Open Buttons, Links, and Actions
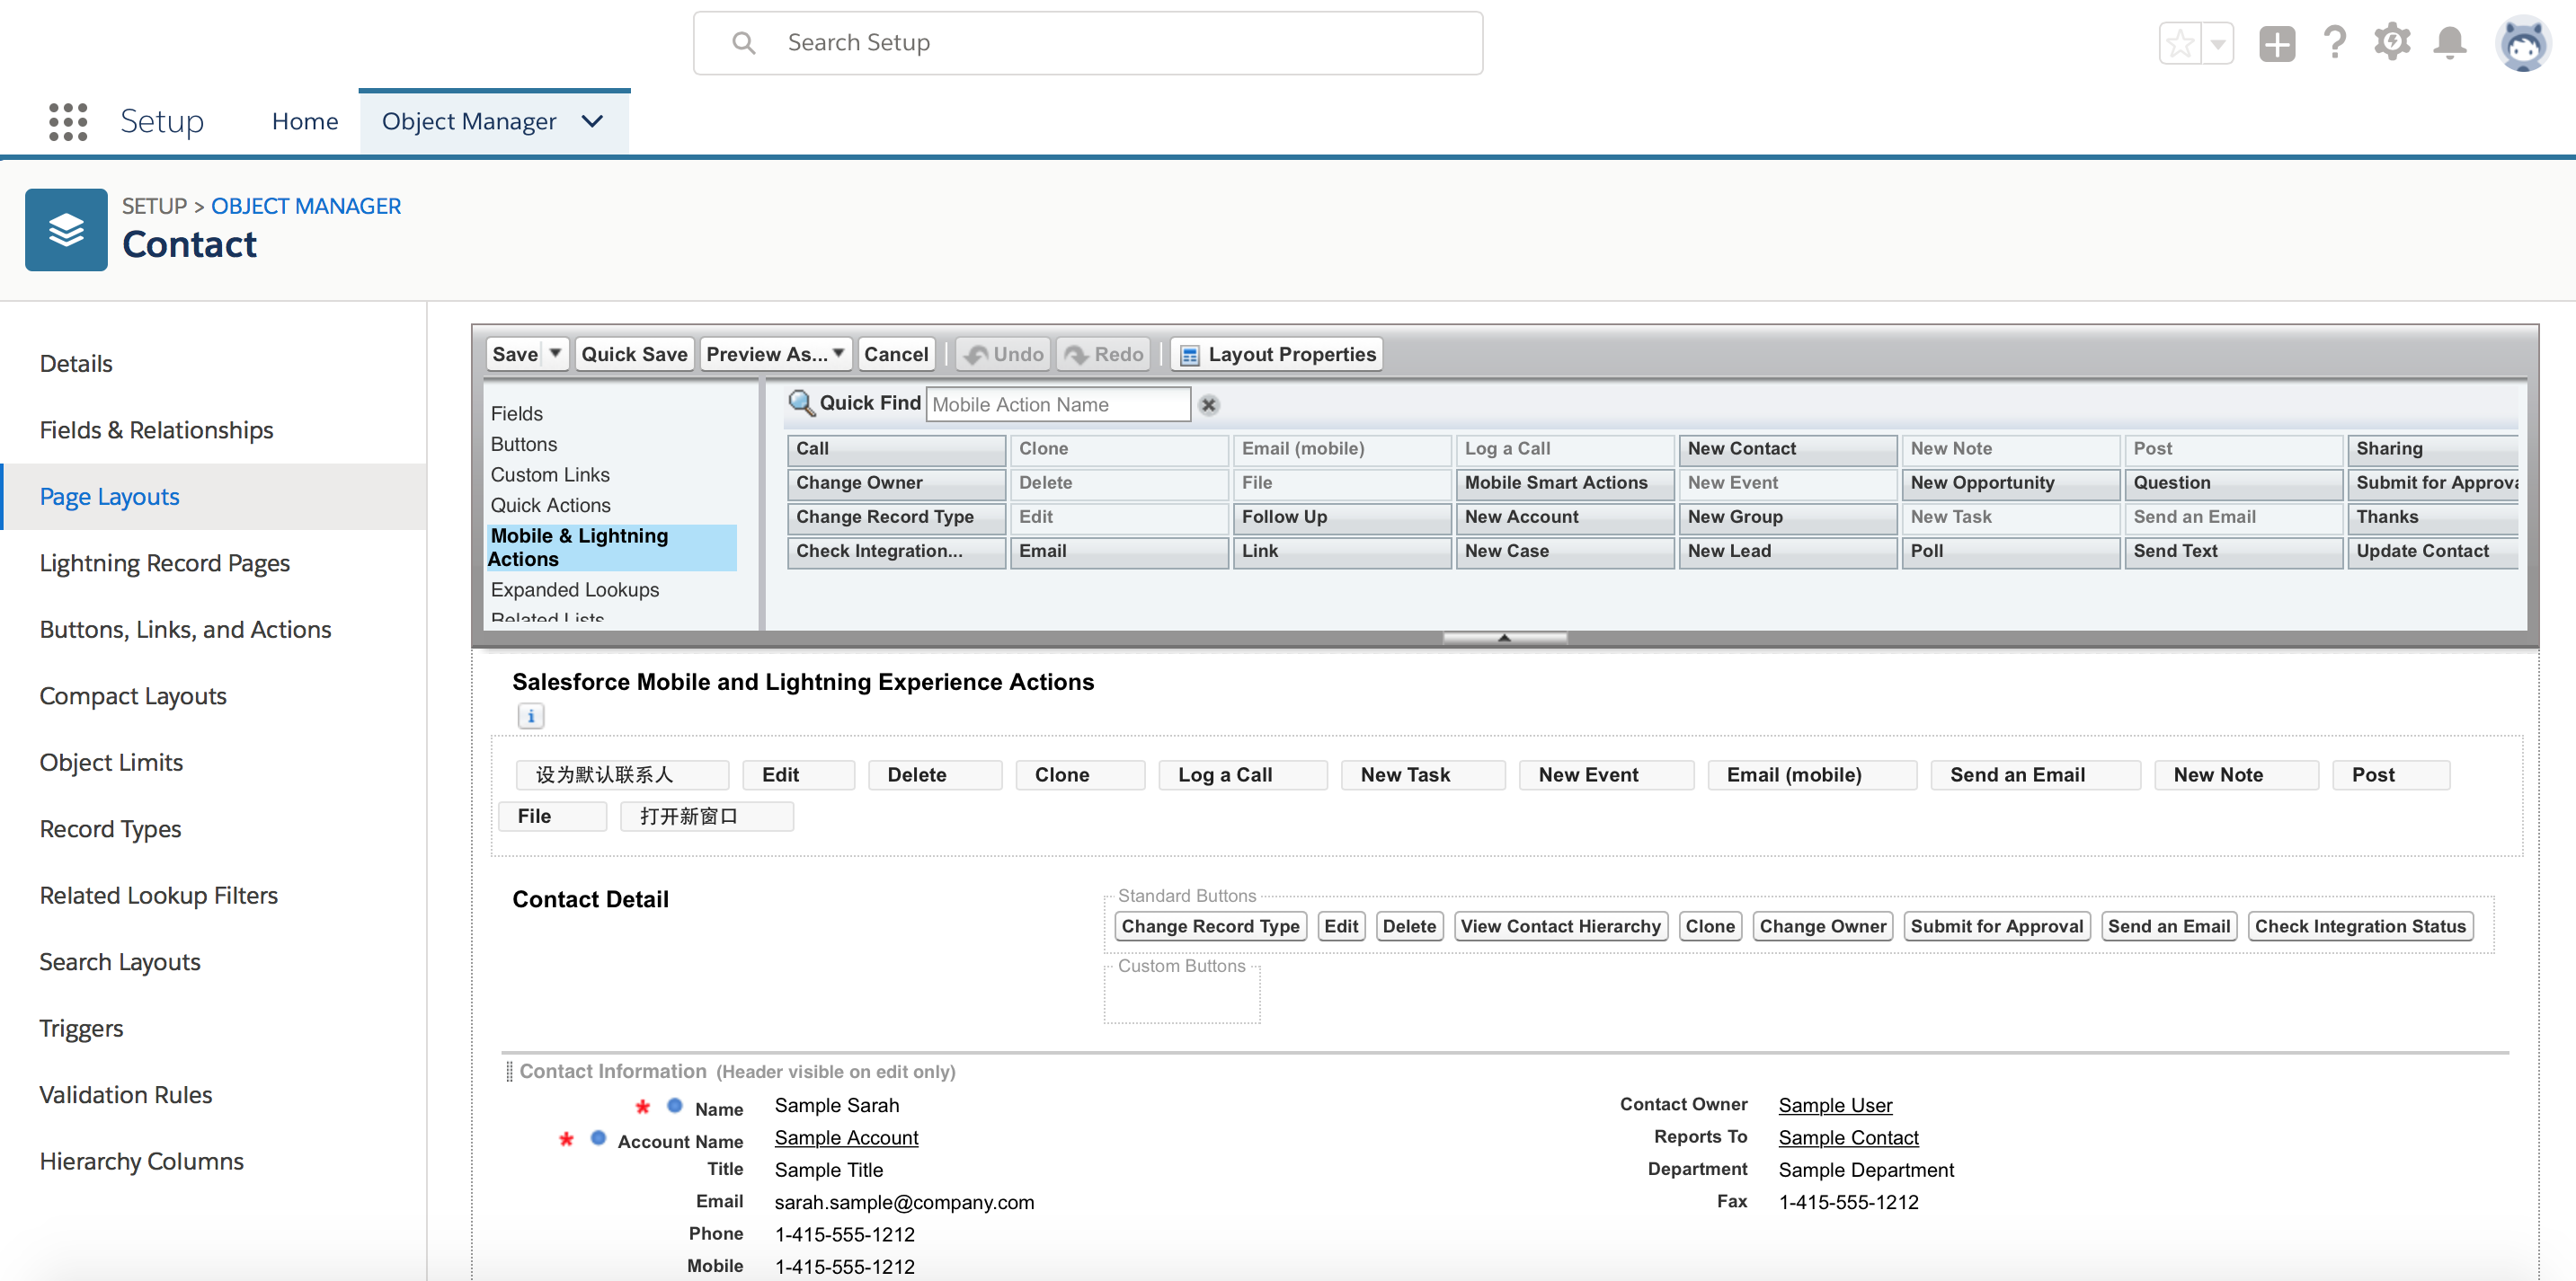 186,630
